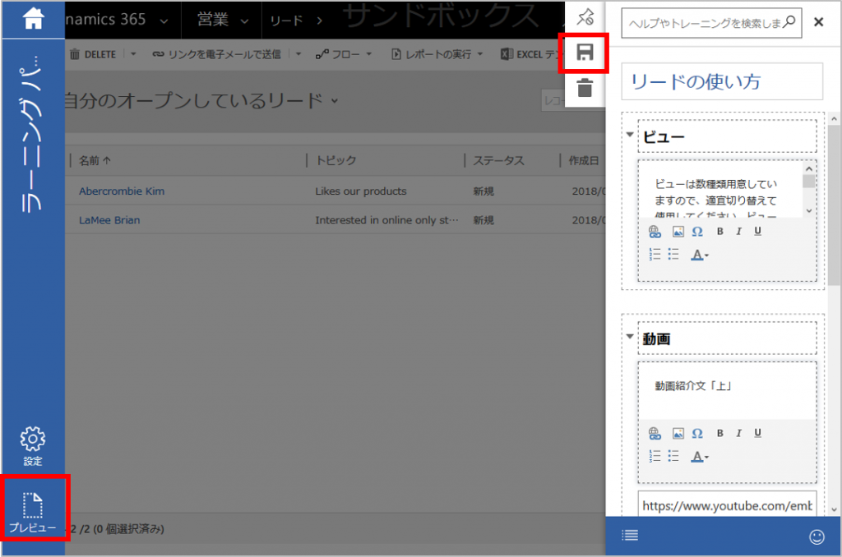Click the pin icon above save
Screen dimensions: 842x557
click(x=584, y=17)
